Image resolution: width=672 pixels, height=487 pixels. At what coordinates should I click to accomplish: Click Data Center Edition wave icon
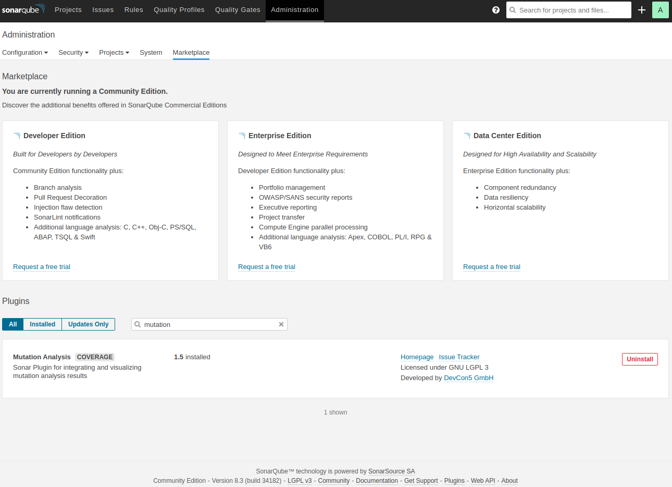pos(467,136)
